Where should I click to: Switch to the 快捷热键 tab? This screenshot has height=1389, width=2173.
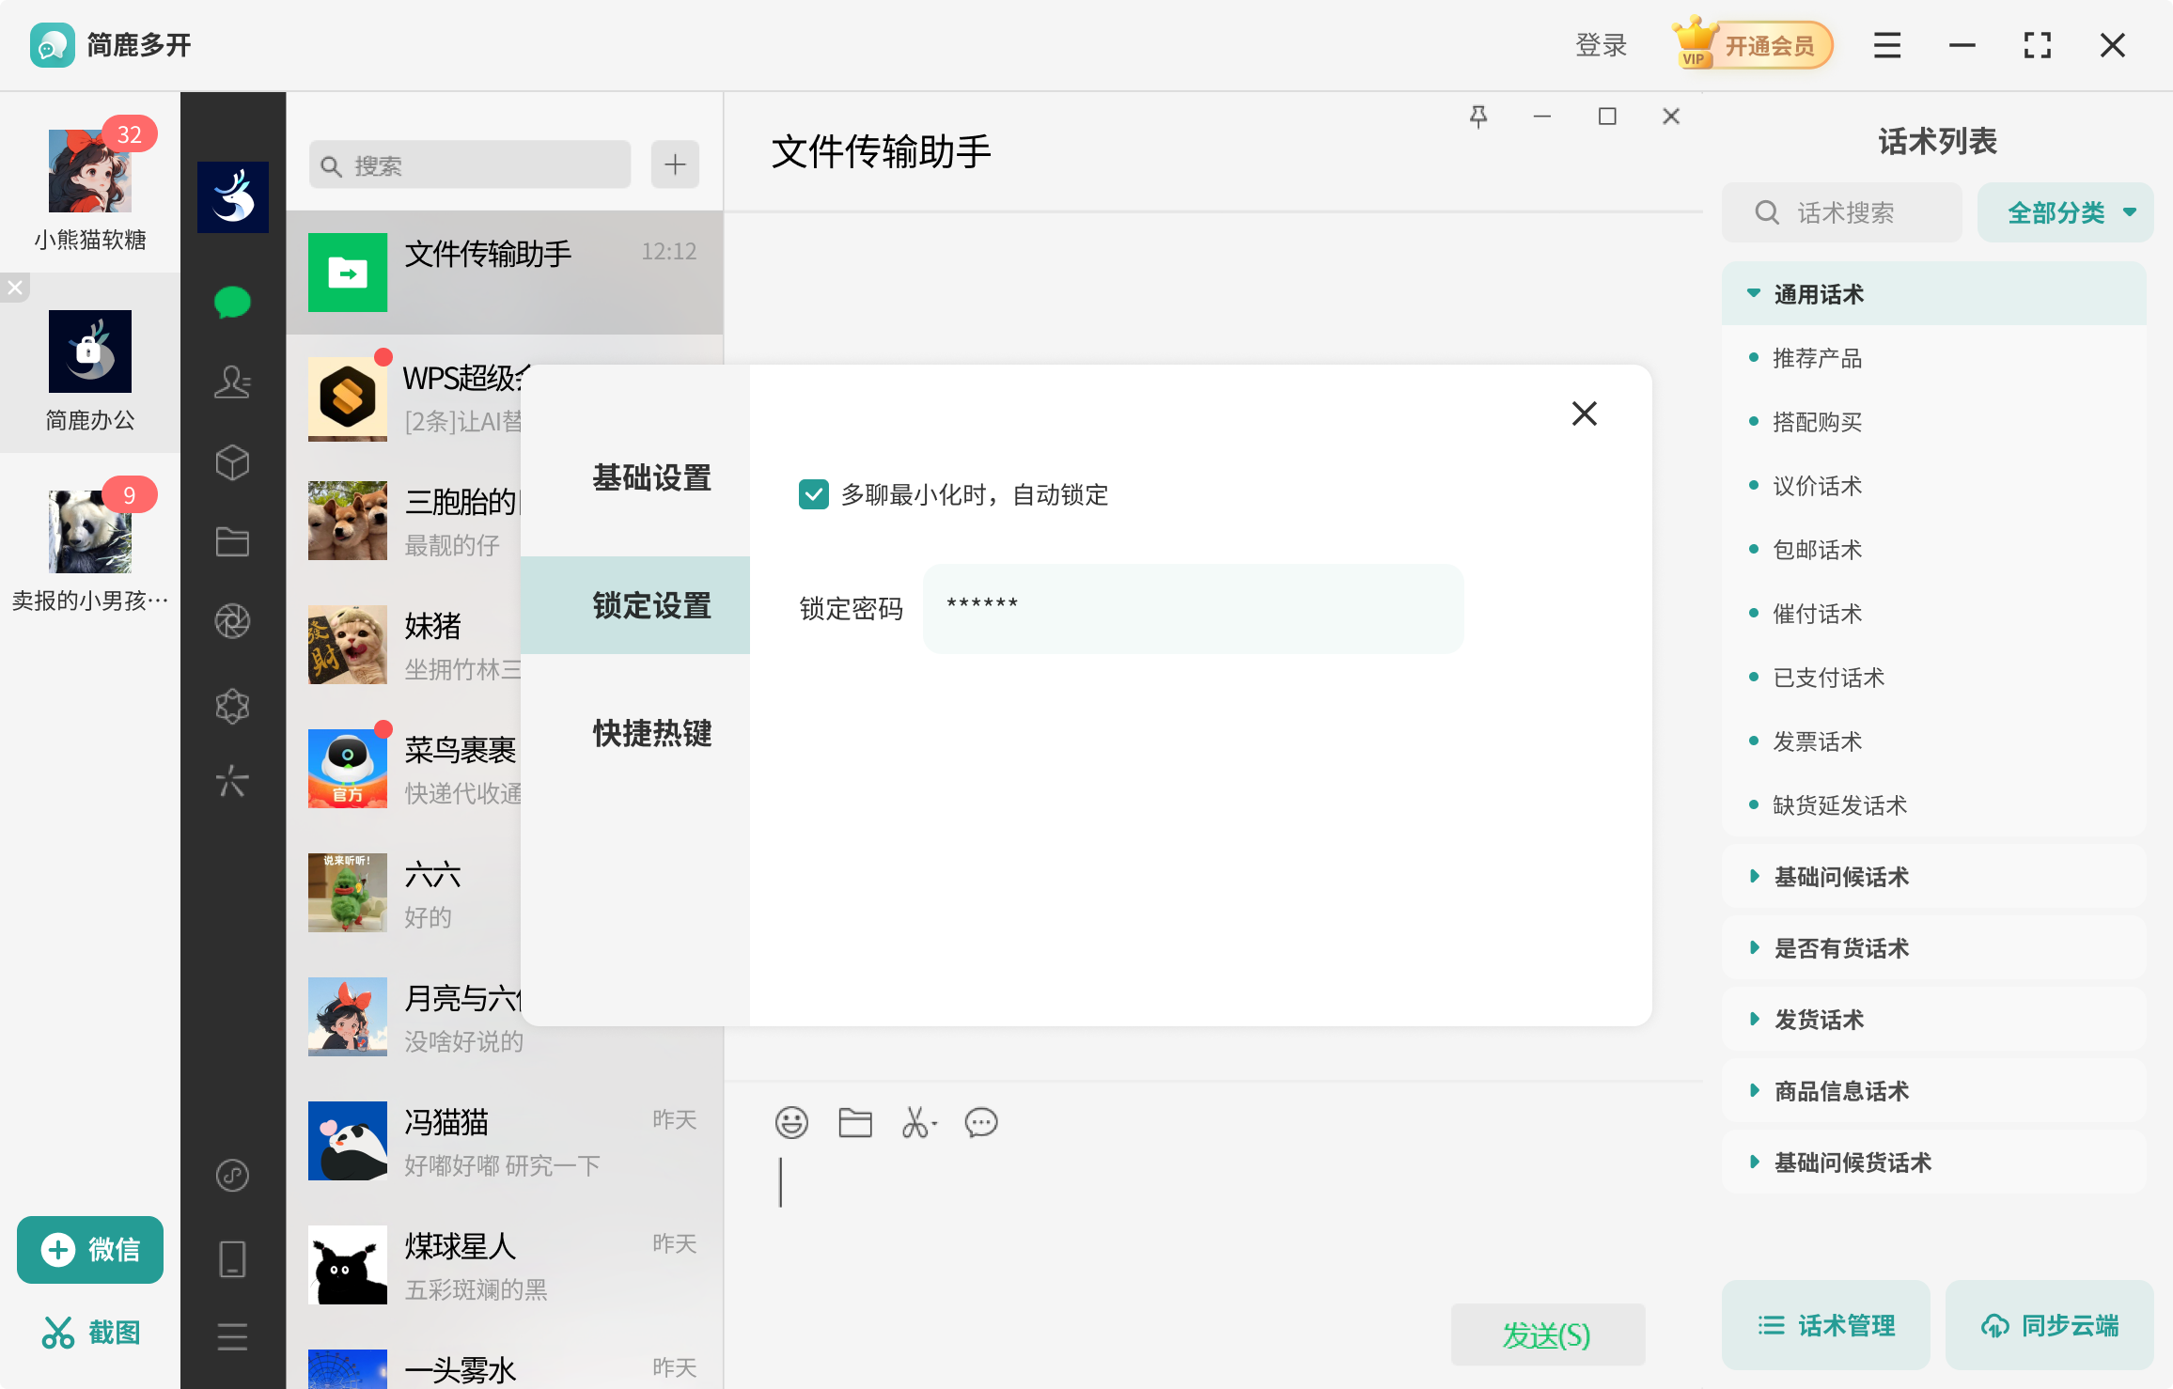[651, 734]
